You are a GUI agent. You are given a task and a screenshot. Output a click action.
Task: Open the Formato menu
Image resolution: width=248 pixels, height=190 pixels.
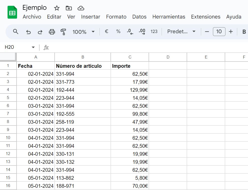pyautogui.click(x=116, y=17)
